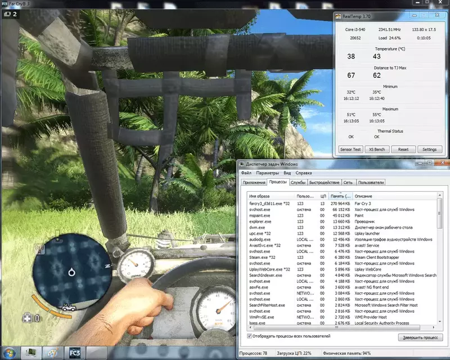Open the Файл menu in Task Manager
This screenshot has height=360, width=450.
click(246, 173)
